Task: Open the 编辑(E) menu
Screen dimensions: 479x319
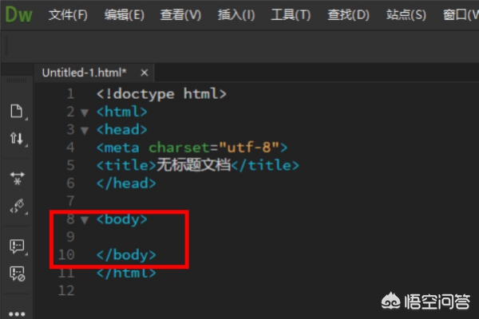Action: (x=125, y=14)
